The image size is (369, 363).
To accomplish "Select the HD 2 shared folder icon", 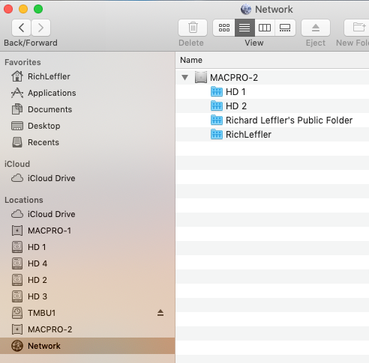I will point(217,106).
